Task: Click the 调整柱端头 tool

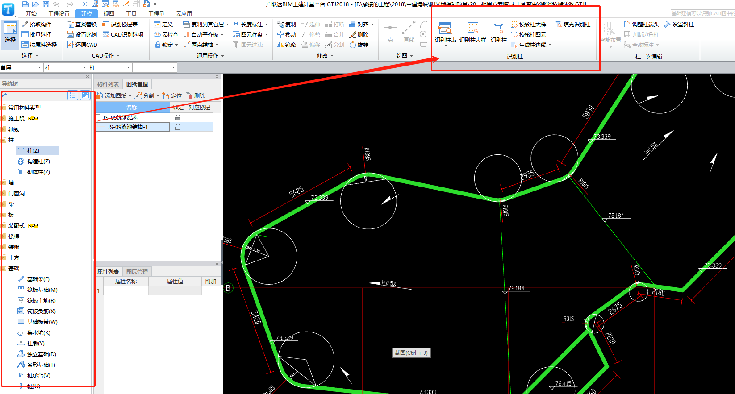Action: (641, 24)
